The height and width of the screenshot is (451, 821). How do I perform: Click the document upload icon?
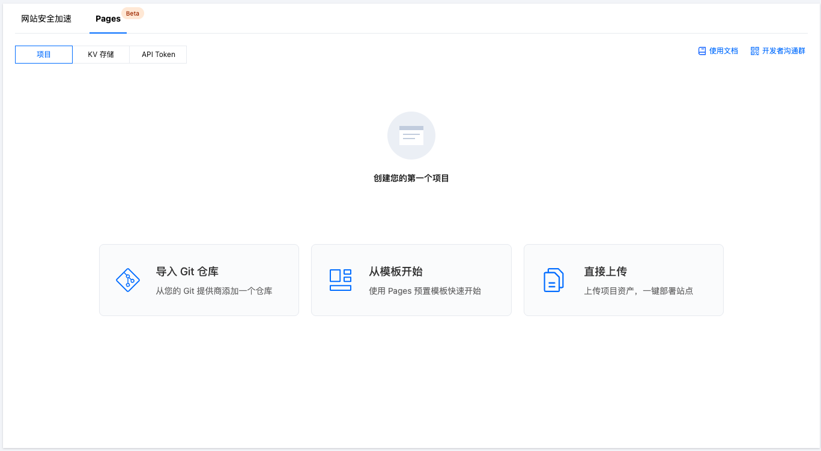(x=554, y=280)
